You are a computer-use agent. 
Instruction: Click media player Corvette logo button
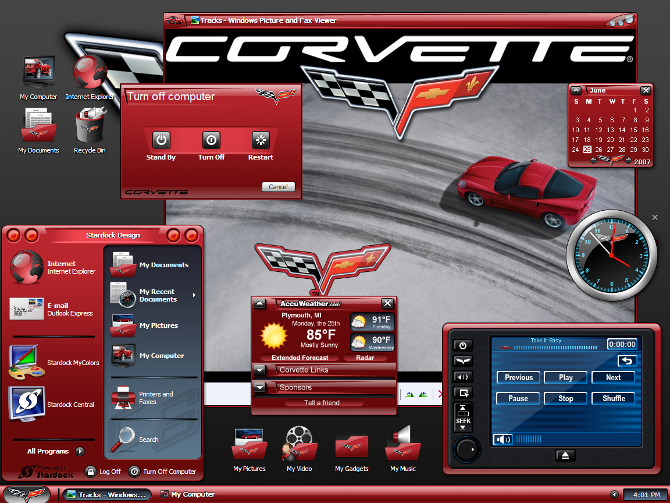coord(463,361)
